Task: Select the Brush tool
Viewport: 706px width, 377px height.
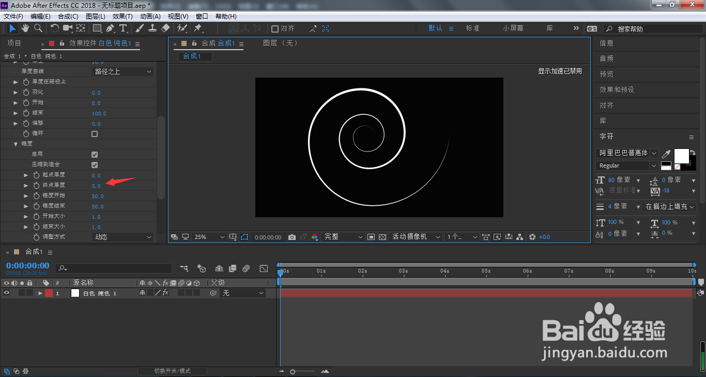Action: 140,28
